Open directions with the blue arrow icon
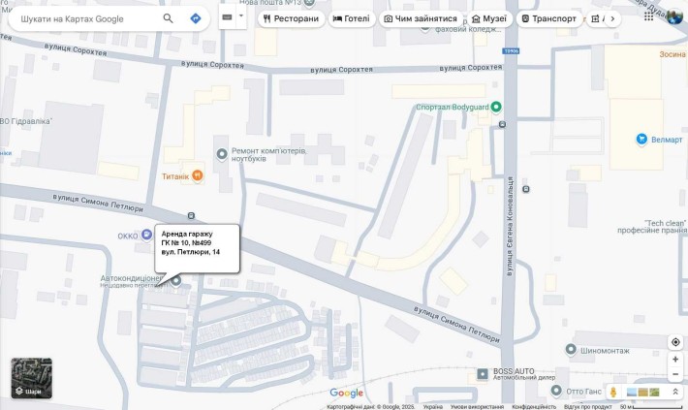 point(195,18)
